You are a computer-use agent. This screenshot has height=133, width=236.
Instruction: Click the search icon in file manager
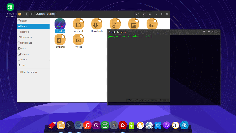tap(137, 14)
